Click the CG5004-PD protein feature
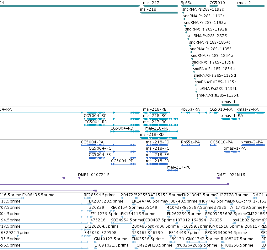Screen dimensions: 267x250 [124, 164]
